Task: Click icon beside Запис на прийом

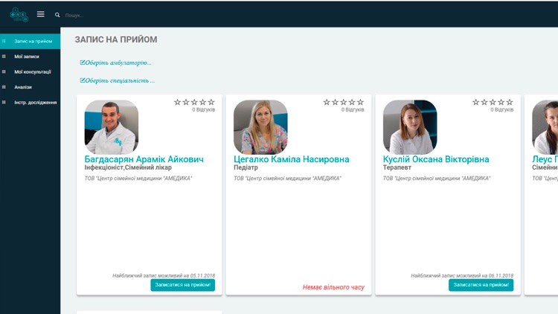Action: pos(4,42)
